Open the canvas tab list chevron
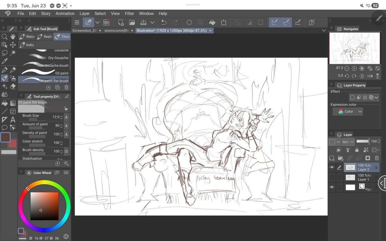 coord(324,31)
